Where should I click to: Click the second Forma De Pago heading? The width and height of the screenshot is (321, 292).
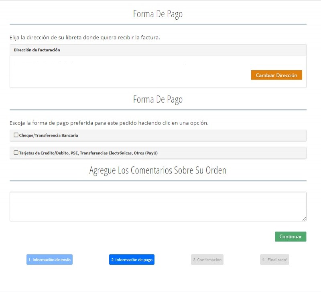click(158, 99)
